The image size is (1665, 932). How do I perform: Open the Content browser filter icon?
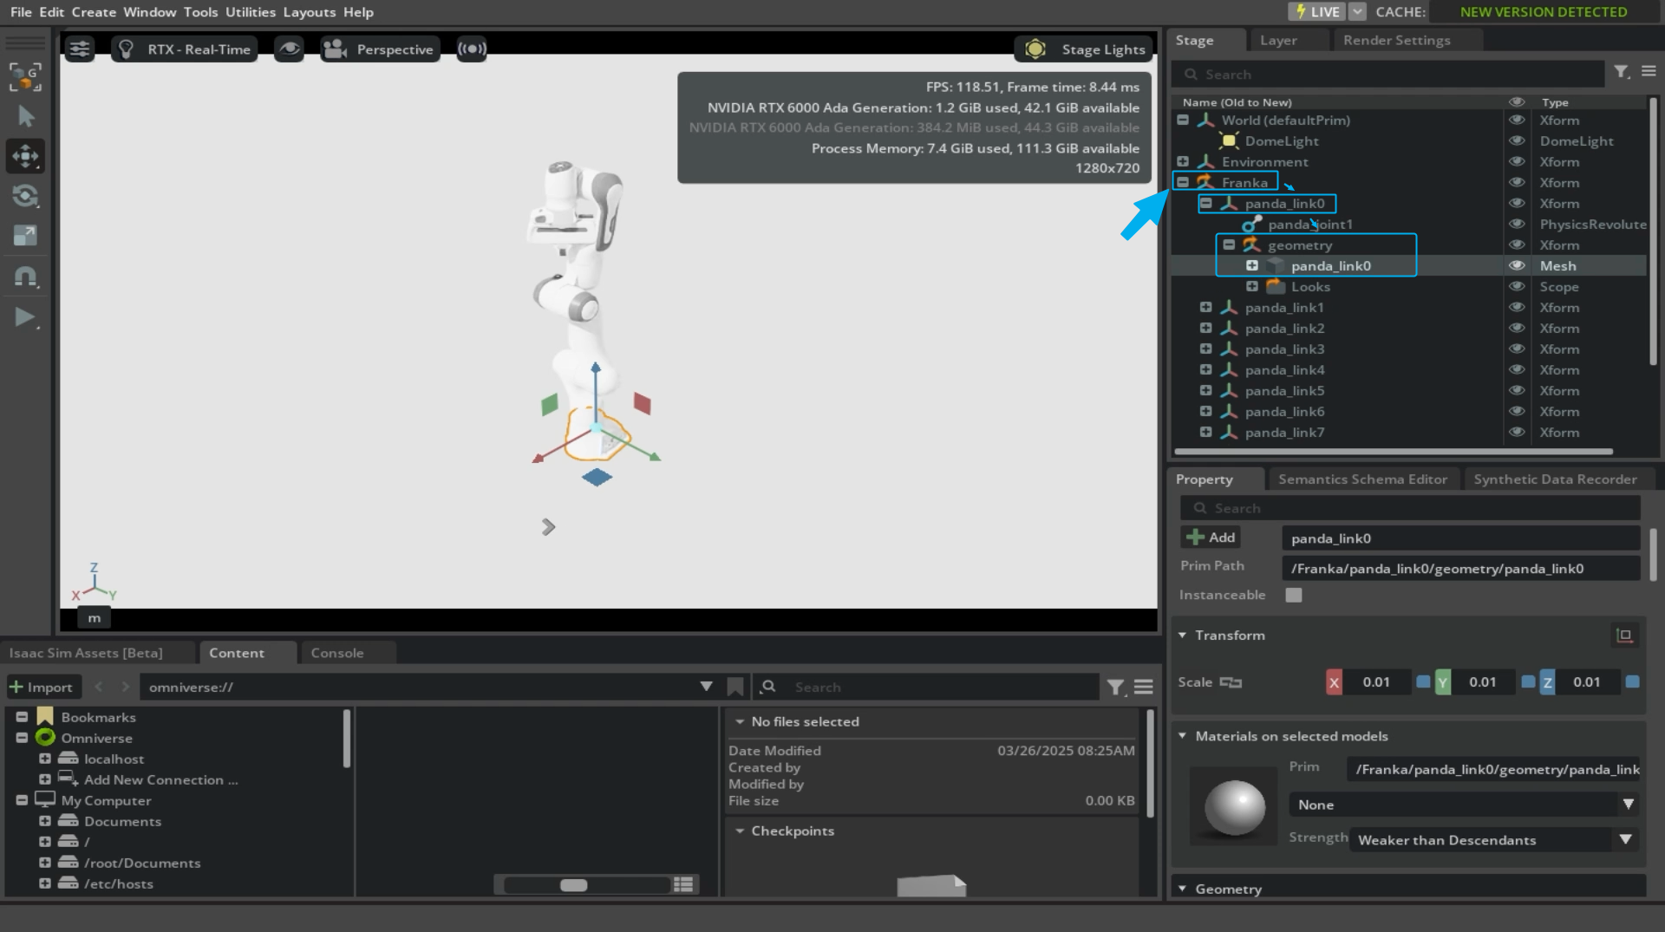point(1116,688)
